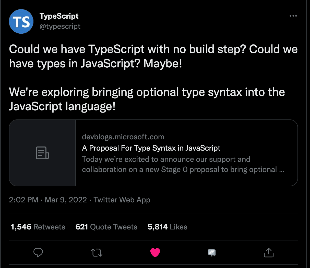View the 621 Quote Tweets list
The image size is (310, 268).
tap(106, 227)
